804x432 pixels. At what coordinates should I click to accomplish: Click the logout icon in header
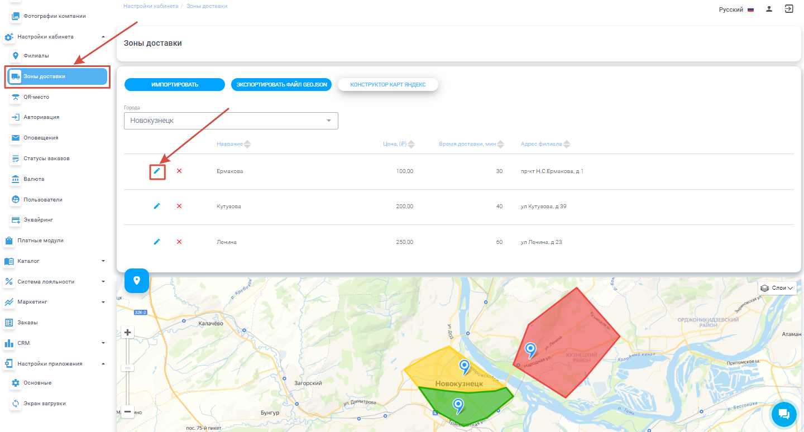pos(789,9)
